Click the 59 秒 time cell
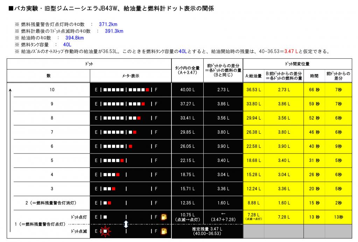358x242 pixels. [314, 104]
